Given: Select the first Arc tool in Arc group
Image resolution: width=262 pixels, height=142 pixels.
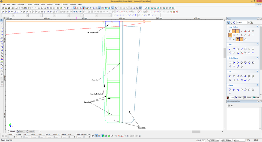Looking at the screenshot, I should click(x=230, y=76).
